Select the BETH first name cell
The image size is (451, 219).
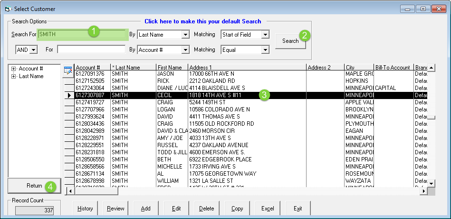(x=172, y=159)
